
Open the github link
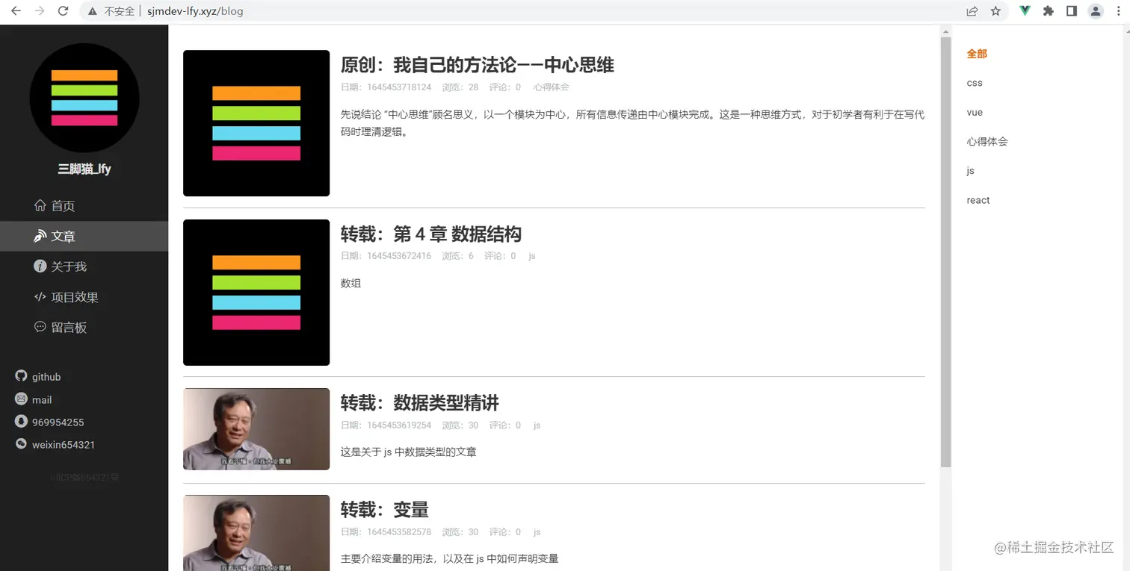coord(46,377)
